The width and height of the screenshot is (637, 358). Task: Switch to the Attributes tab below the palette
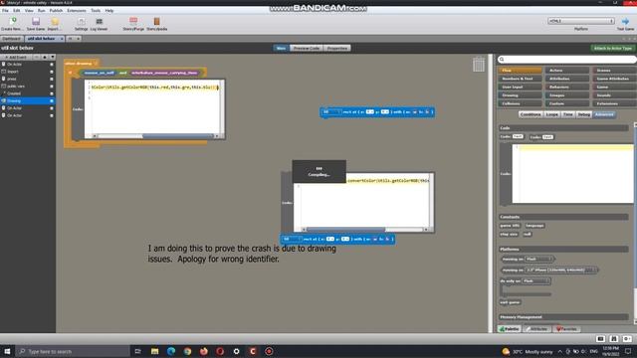click(x=537, y=329)
